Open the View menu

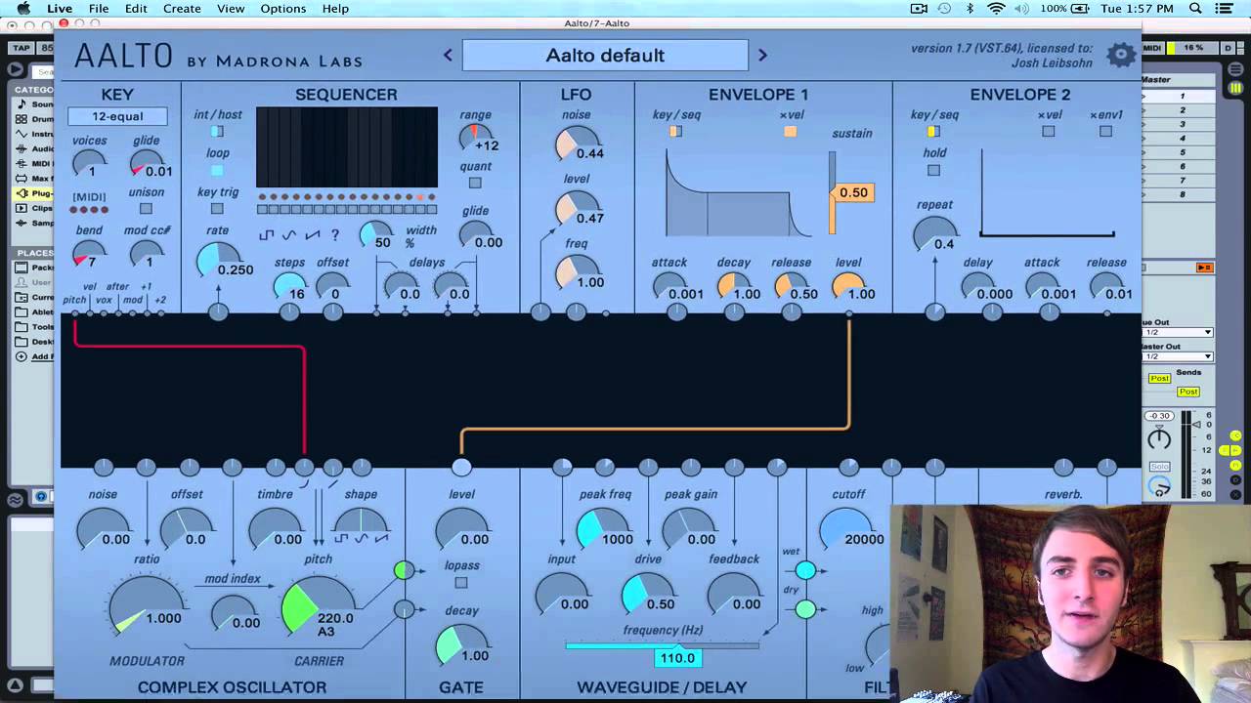click(231, 9)
